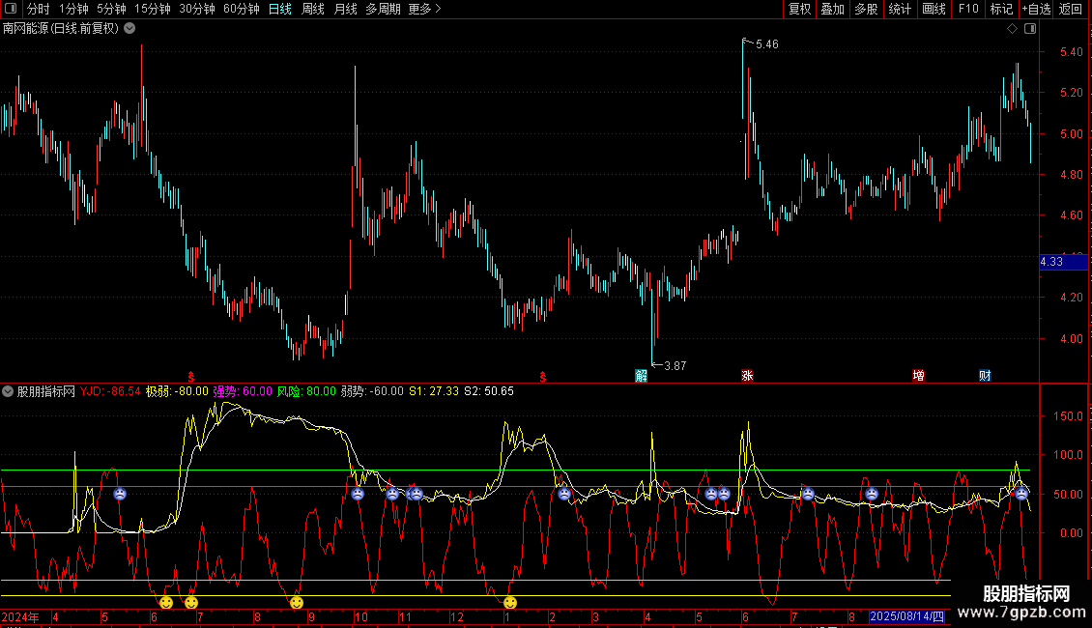Viewport: 1092px width, 628px height.
Task: Click the YJD: -86.54 indicator value
Action: point(110,391)
